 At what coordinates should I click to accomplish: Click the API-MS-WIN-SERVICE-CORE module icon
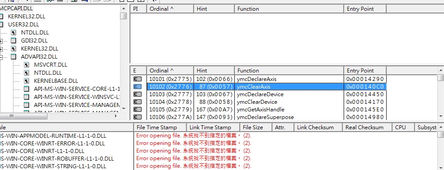click(26, 89)
